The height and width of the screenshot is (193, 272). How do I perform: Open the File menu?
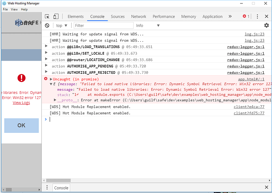5,9
